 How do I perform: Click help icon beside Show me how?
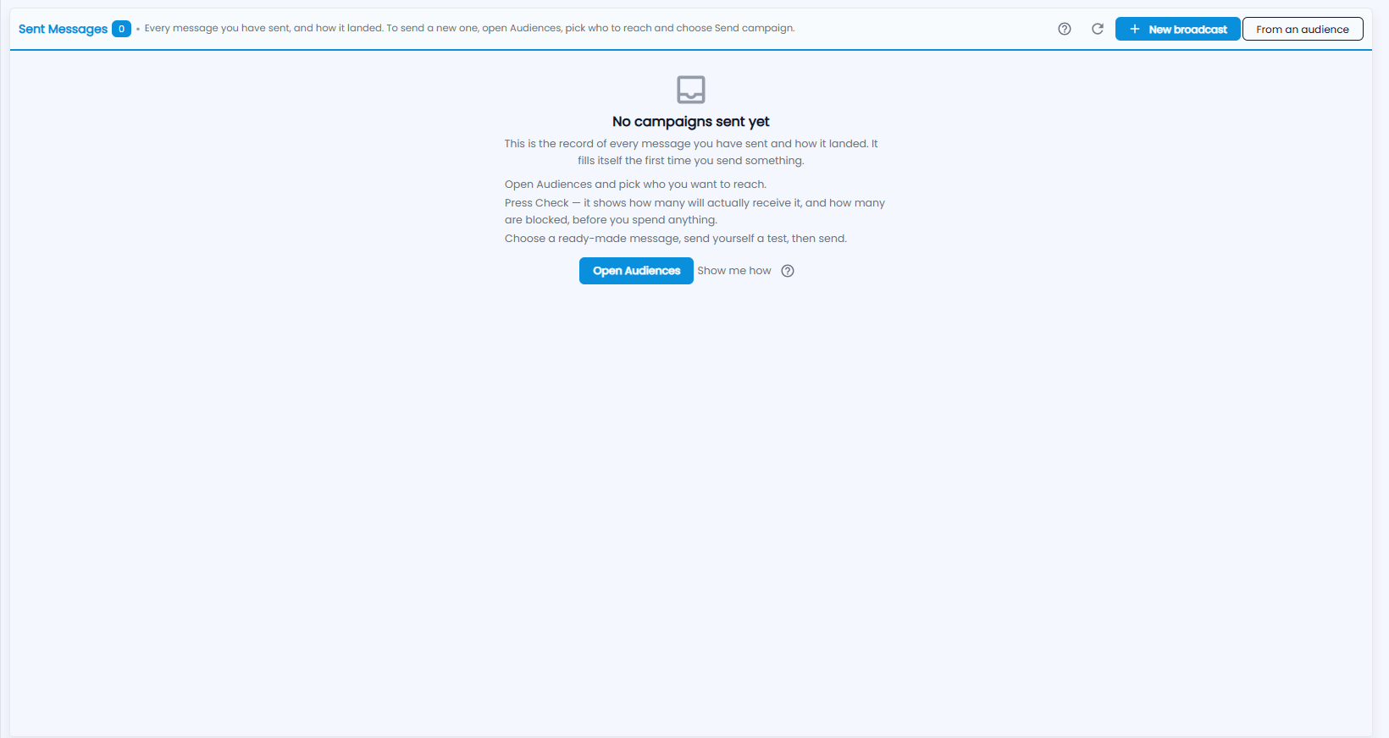click(788, 271)
